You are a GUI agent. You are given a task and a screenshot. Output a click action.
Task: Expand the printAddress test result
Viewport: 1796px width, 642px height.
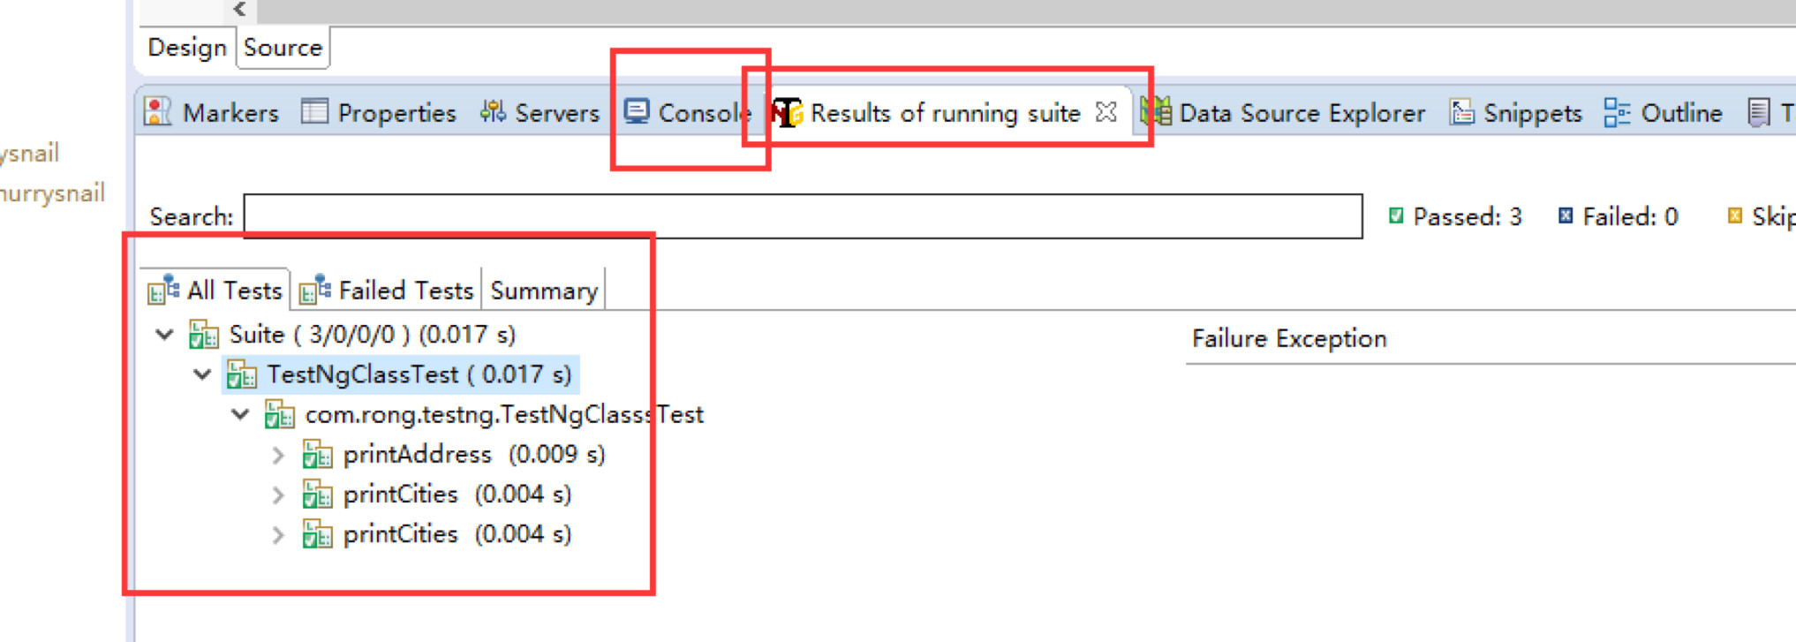click(x=278, y=455)
